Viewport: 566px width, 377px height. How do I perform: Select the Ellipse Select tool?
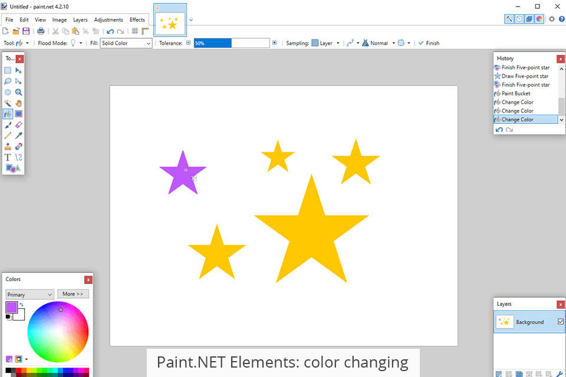(x=8, y=92)
